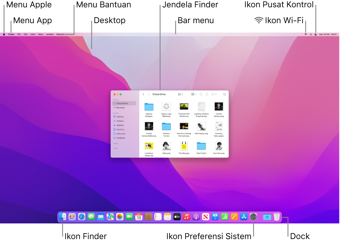Open Safari from the Dock
Screen dimensions: 340x243
click(x=81, y=217)
